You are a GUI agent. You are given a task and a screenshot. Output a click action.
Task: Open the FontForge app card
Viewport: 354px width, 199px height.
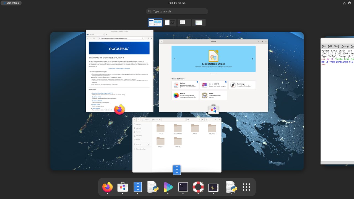(242, 85)
